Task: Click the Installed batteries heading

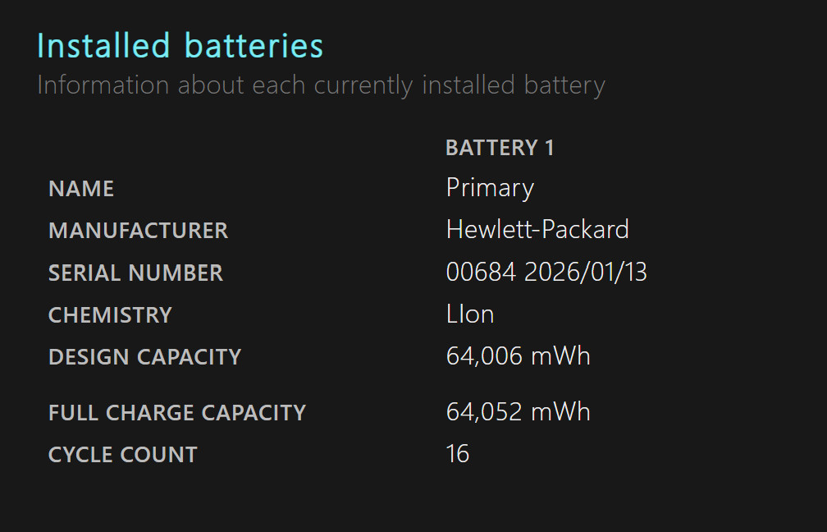Action: click(x=180, y=45)
